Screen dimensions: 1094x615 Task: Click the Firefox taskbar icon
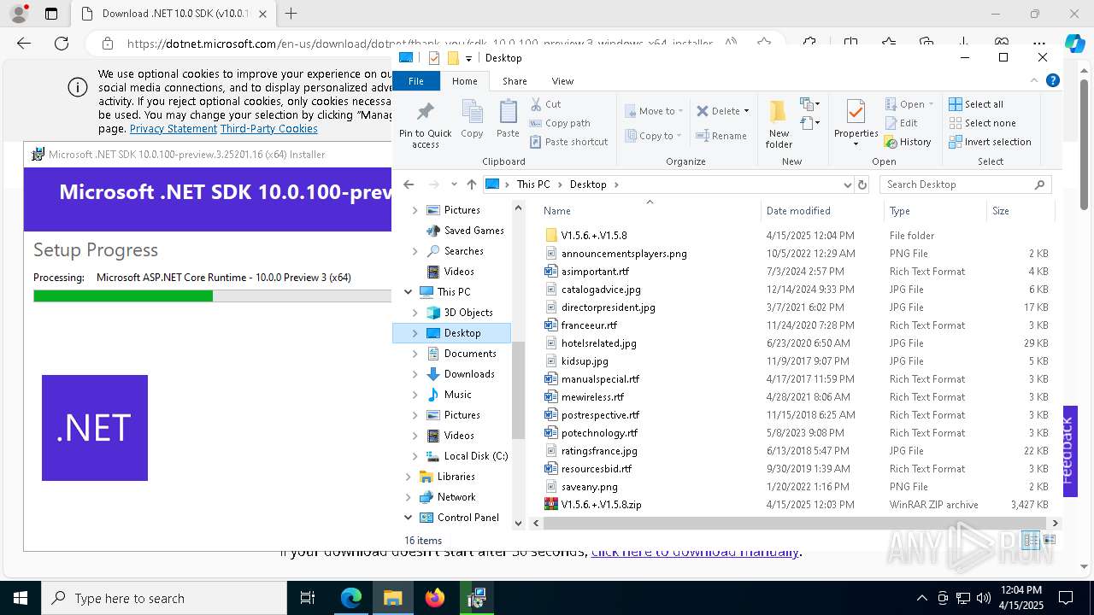(x=435, y=598)
